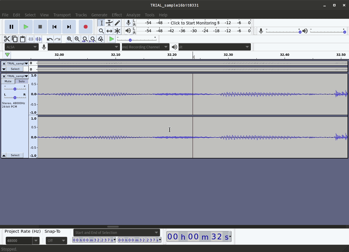This screenshot has width=349, height=252.
Task: Open the Transport menu
Action: pyautogui.click(x=62, y=15)
